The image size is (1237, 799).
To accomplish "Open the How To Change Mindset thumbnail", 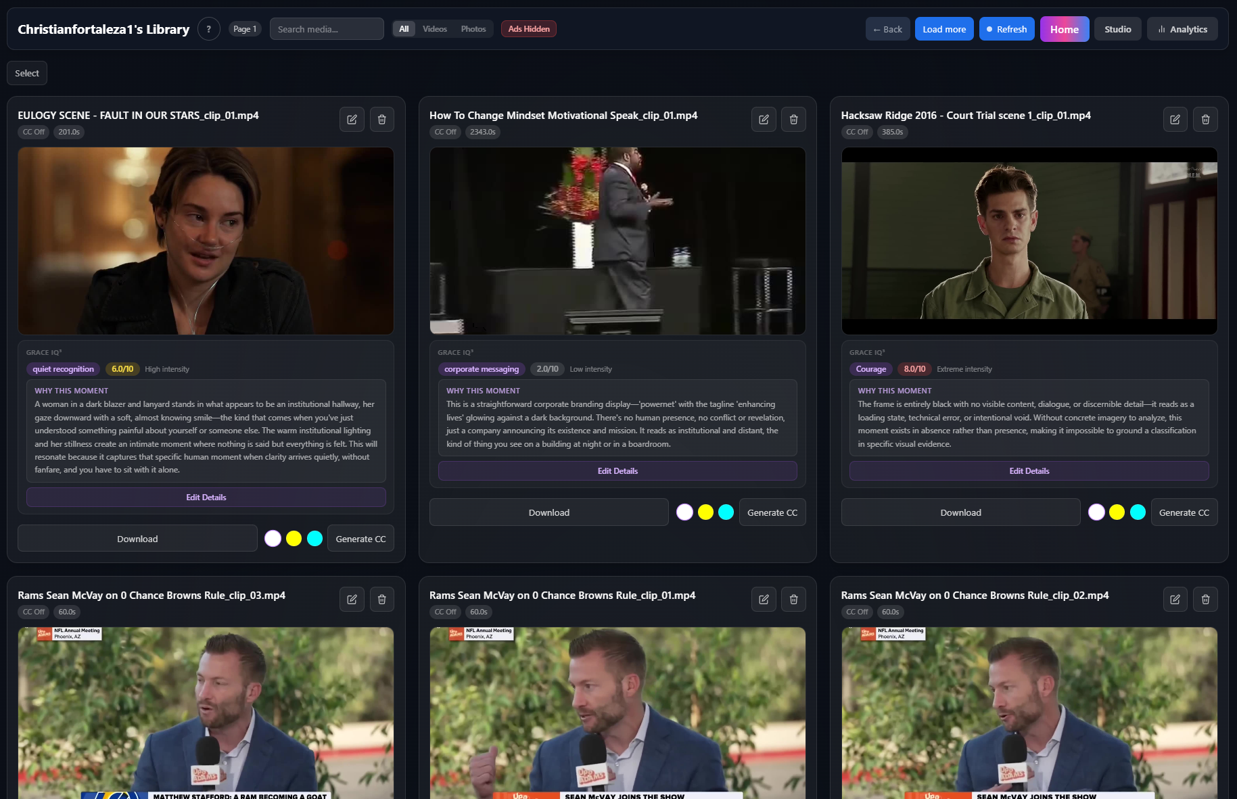I will (x=617, y=241).
